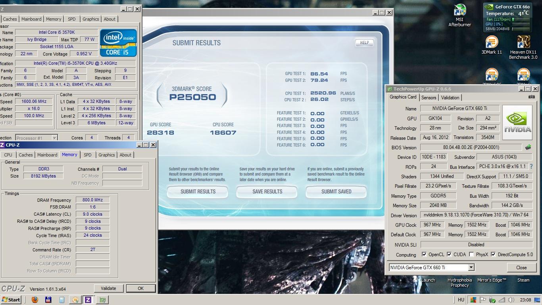Switch to the GPU-Z taskbar button
Viewport: 542px width, 305px height.
(102, 300)
